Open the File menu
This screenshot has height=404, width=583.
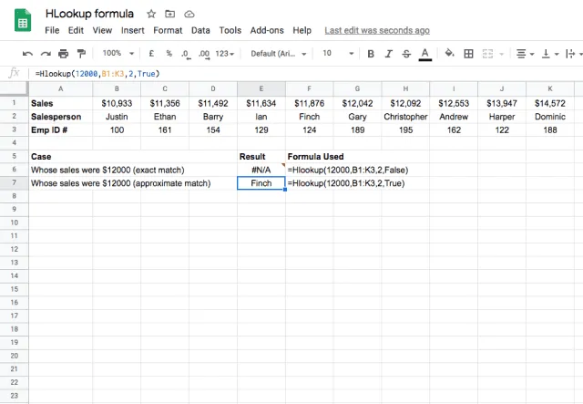pyautogui.click(x=52, y=30)
